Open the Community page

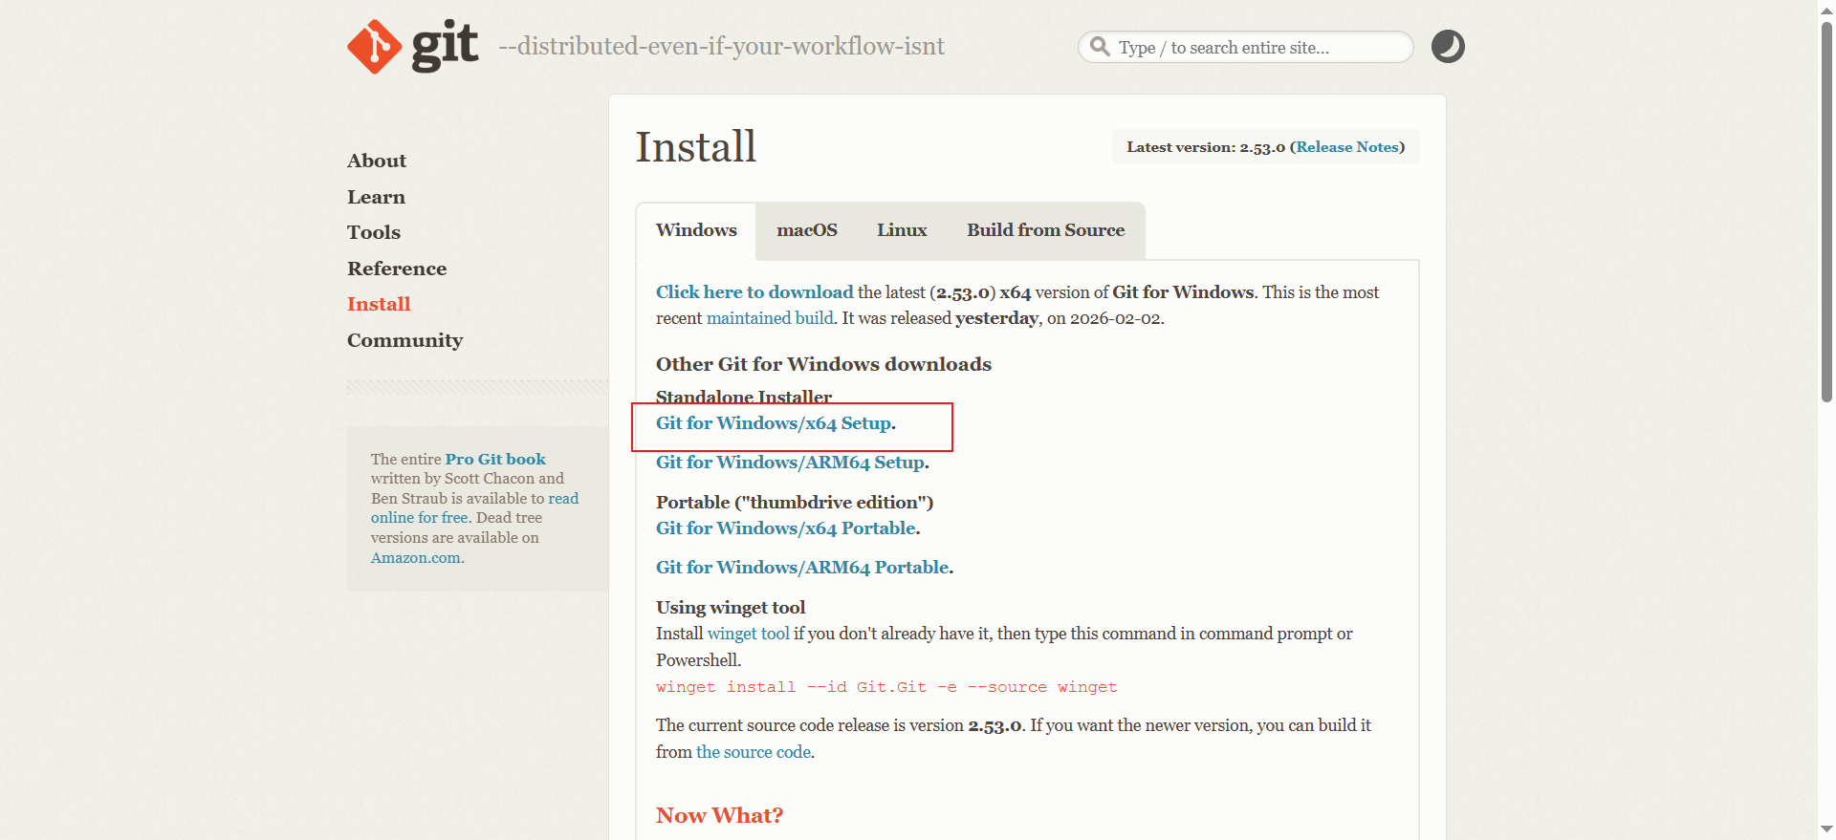(404, 340)
